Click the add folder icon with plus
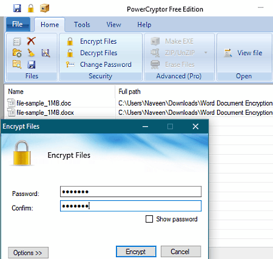Viewport: 273px width, 259px height. (x=17, y=53)
